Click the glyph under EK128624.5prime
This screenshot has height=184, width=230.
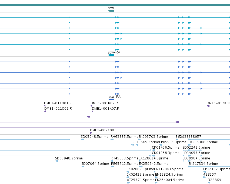coord(140,161)
